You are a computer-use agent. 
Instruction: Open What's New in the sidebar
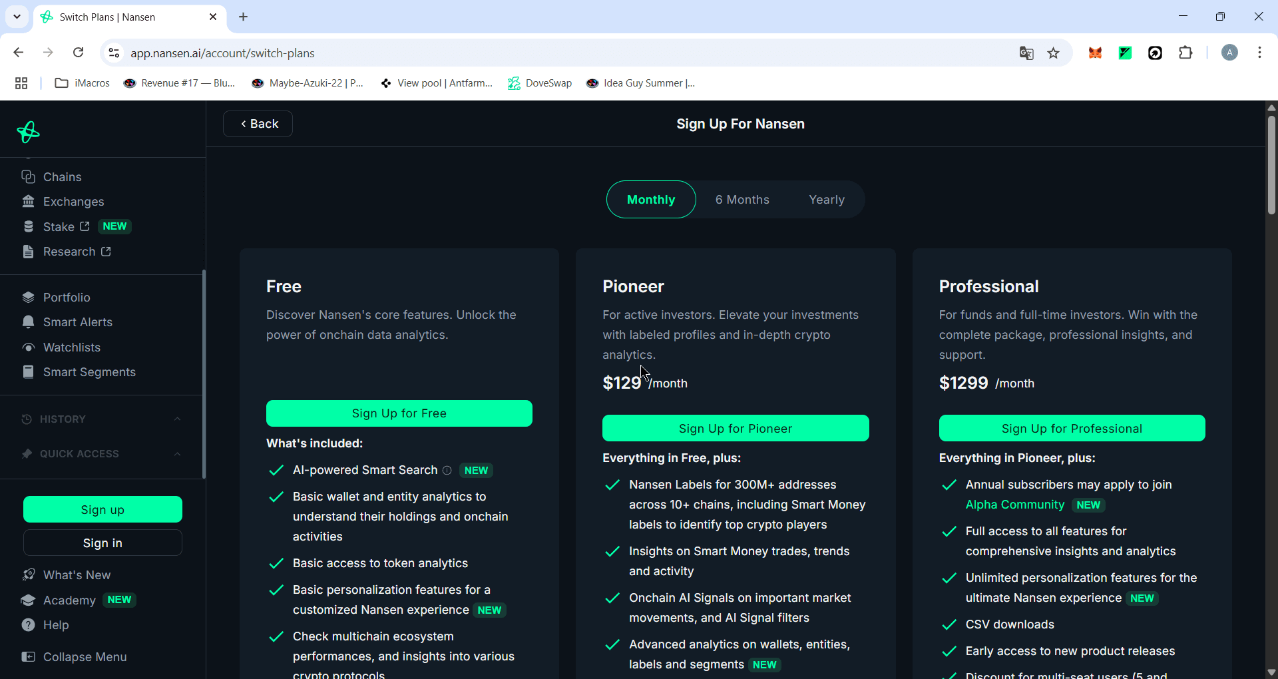click(66, 575)
